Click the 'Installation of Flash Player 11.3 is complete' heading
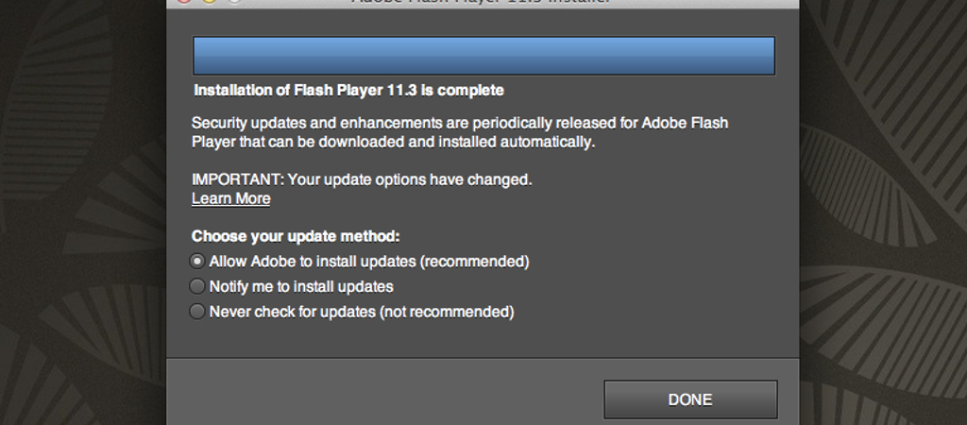Image resolution: width=967 pixels, height=425 pixels. click(348, 91)
